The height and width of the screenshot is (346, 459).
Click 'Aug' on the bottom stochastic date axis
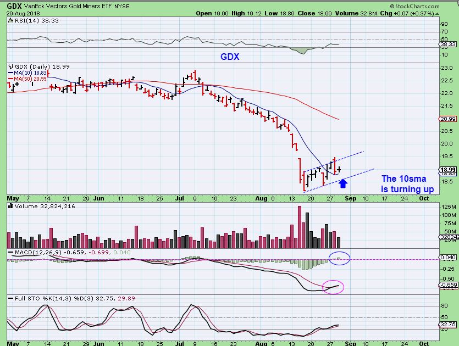[261, 343]
